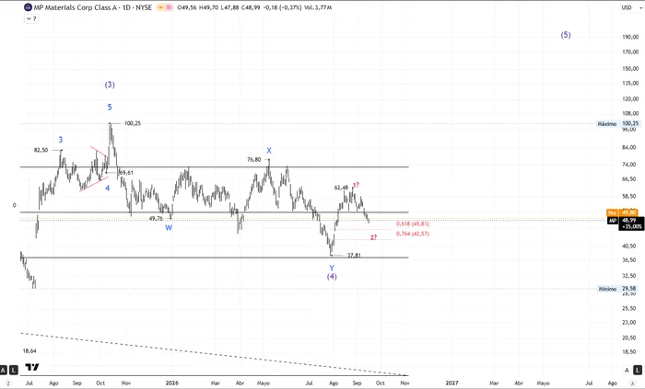Click the TradingView logo on the chart
The height and width of the screenshot is (389, 645).
(x=32, y=367)
